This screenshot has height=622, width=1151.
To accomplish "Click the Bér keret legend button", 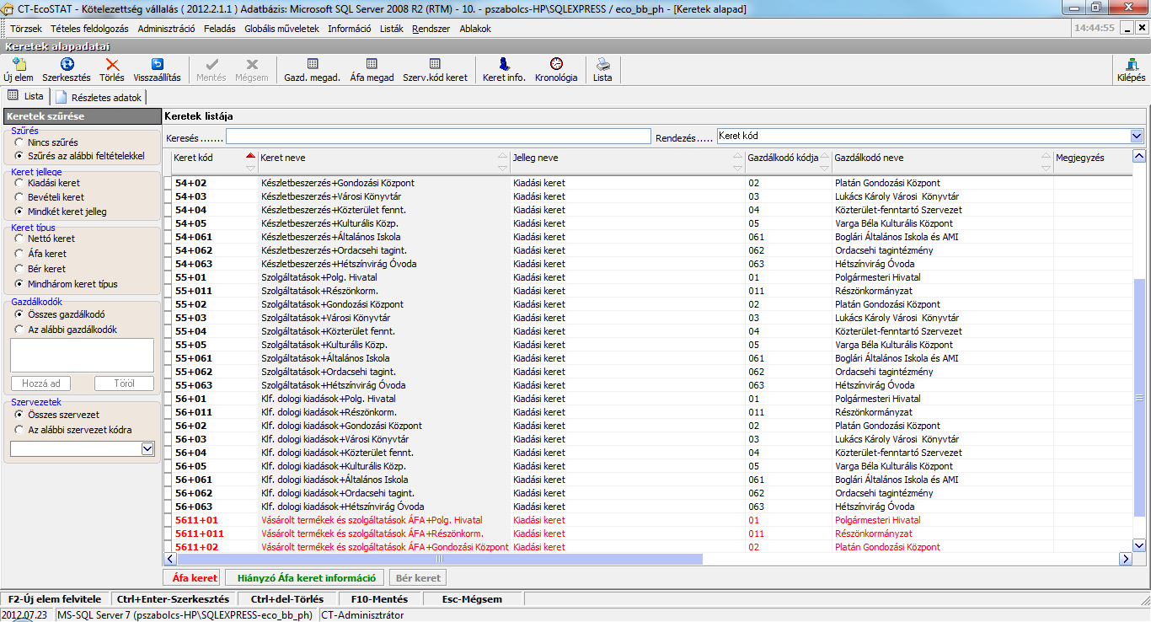I will tap(417, 578).
